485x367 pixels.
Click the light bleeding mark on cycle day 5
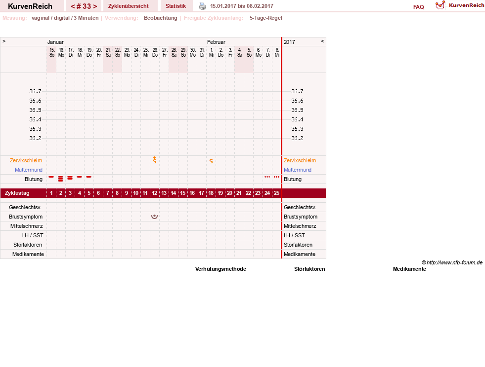tap(89, 177)
